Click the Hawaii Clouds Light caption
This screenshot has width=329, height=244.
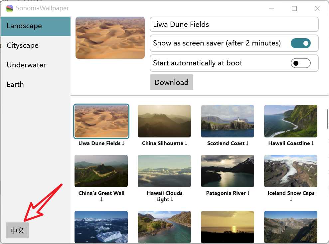click(165, 196)
